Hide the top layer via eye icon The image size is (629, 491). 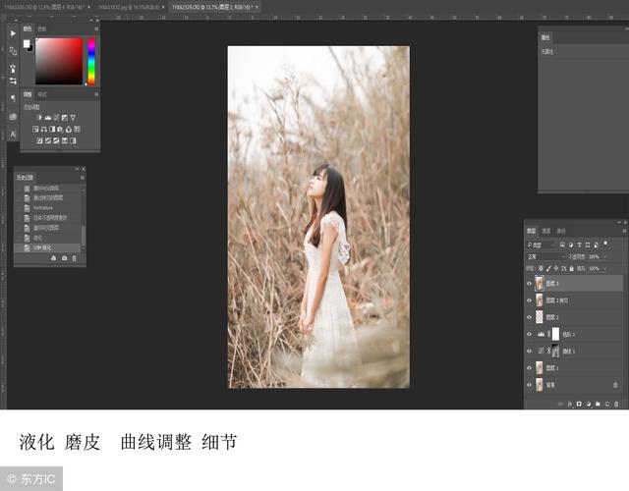pos(529,284)
